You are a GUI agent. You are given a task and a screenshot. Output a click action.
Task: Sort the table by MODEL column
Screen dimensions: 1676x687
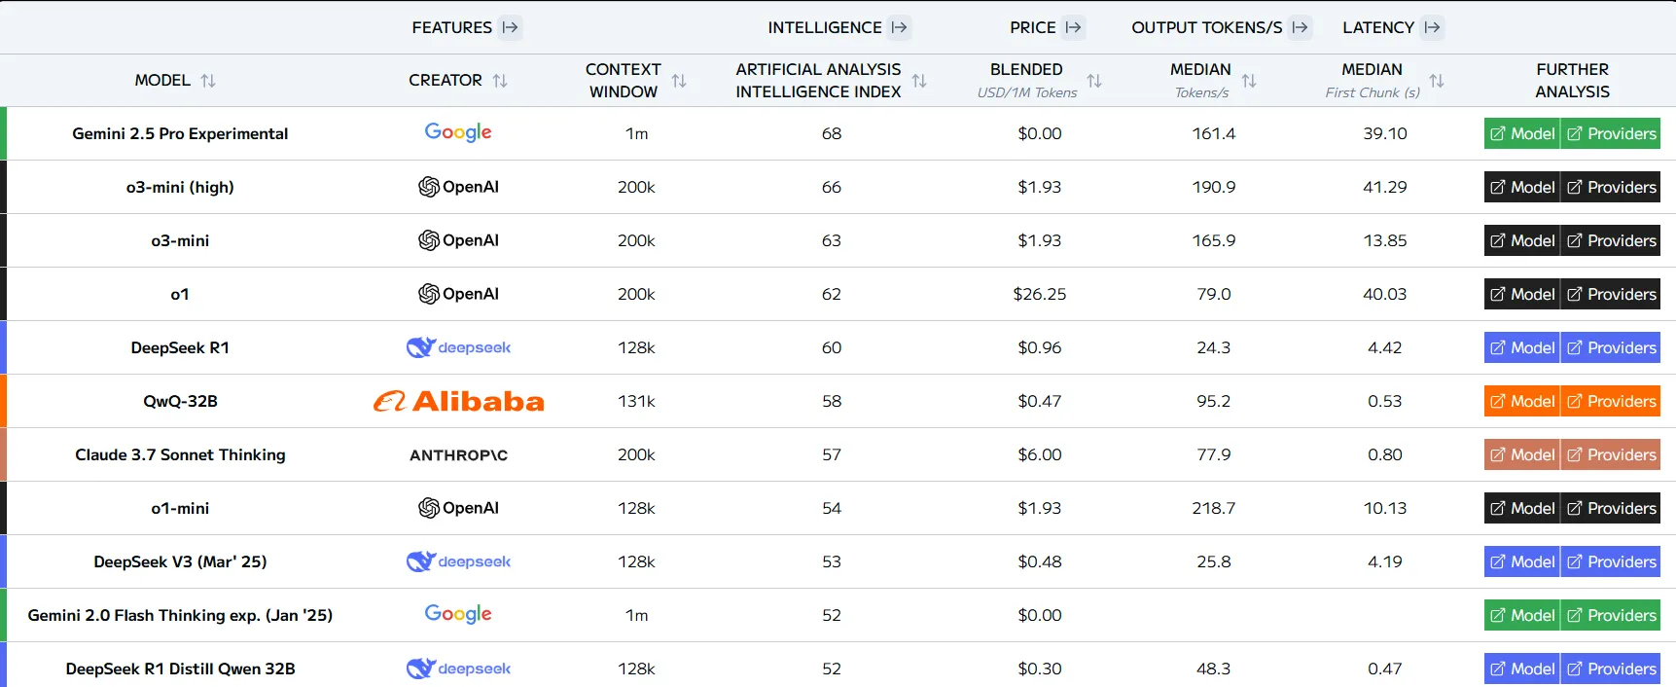click(208, 81)
